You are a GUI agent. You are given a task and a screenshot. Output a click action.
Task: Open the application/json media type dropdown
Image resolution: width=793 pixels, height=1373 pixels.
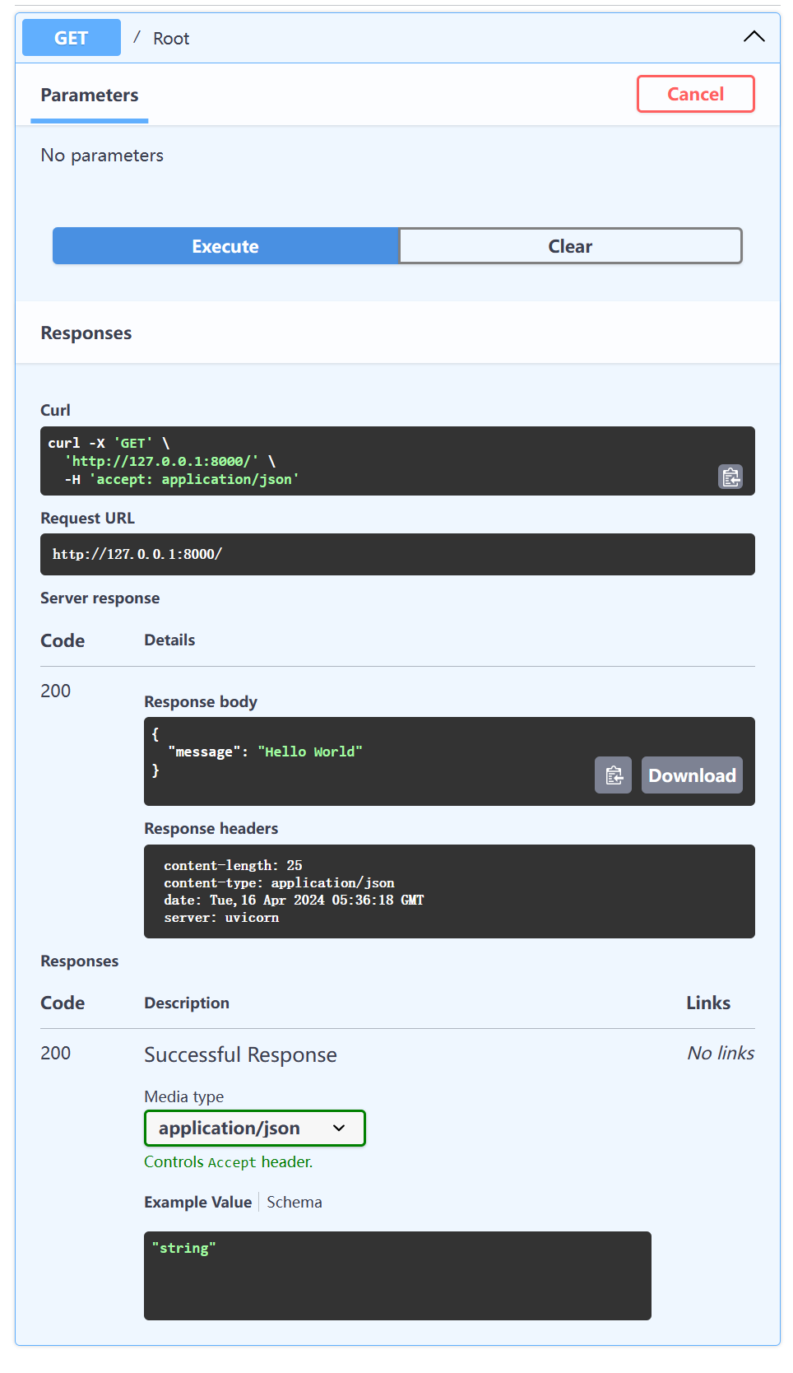255,1128
